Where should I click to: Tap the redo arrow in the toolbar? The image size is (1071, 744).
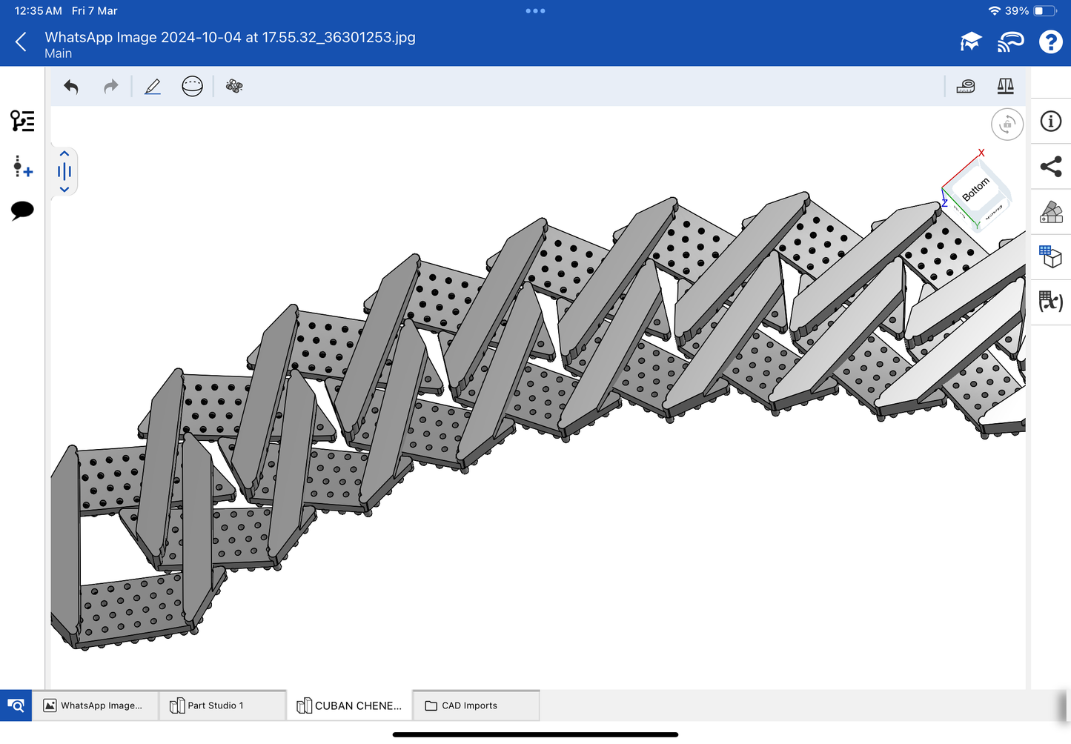110,87
